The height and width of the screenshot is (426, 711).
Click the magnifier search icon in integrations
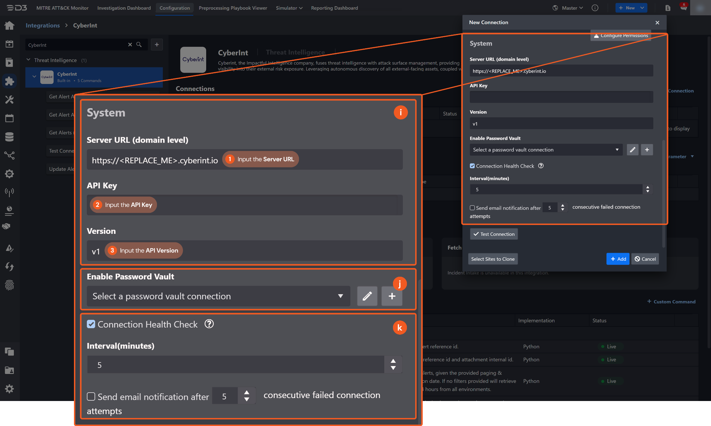coord(139,44)
